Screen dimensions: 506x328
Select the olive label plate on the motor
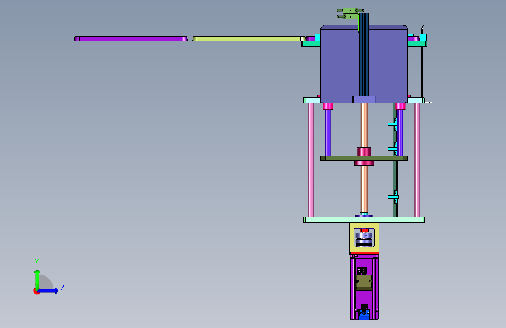click(364, 282)
